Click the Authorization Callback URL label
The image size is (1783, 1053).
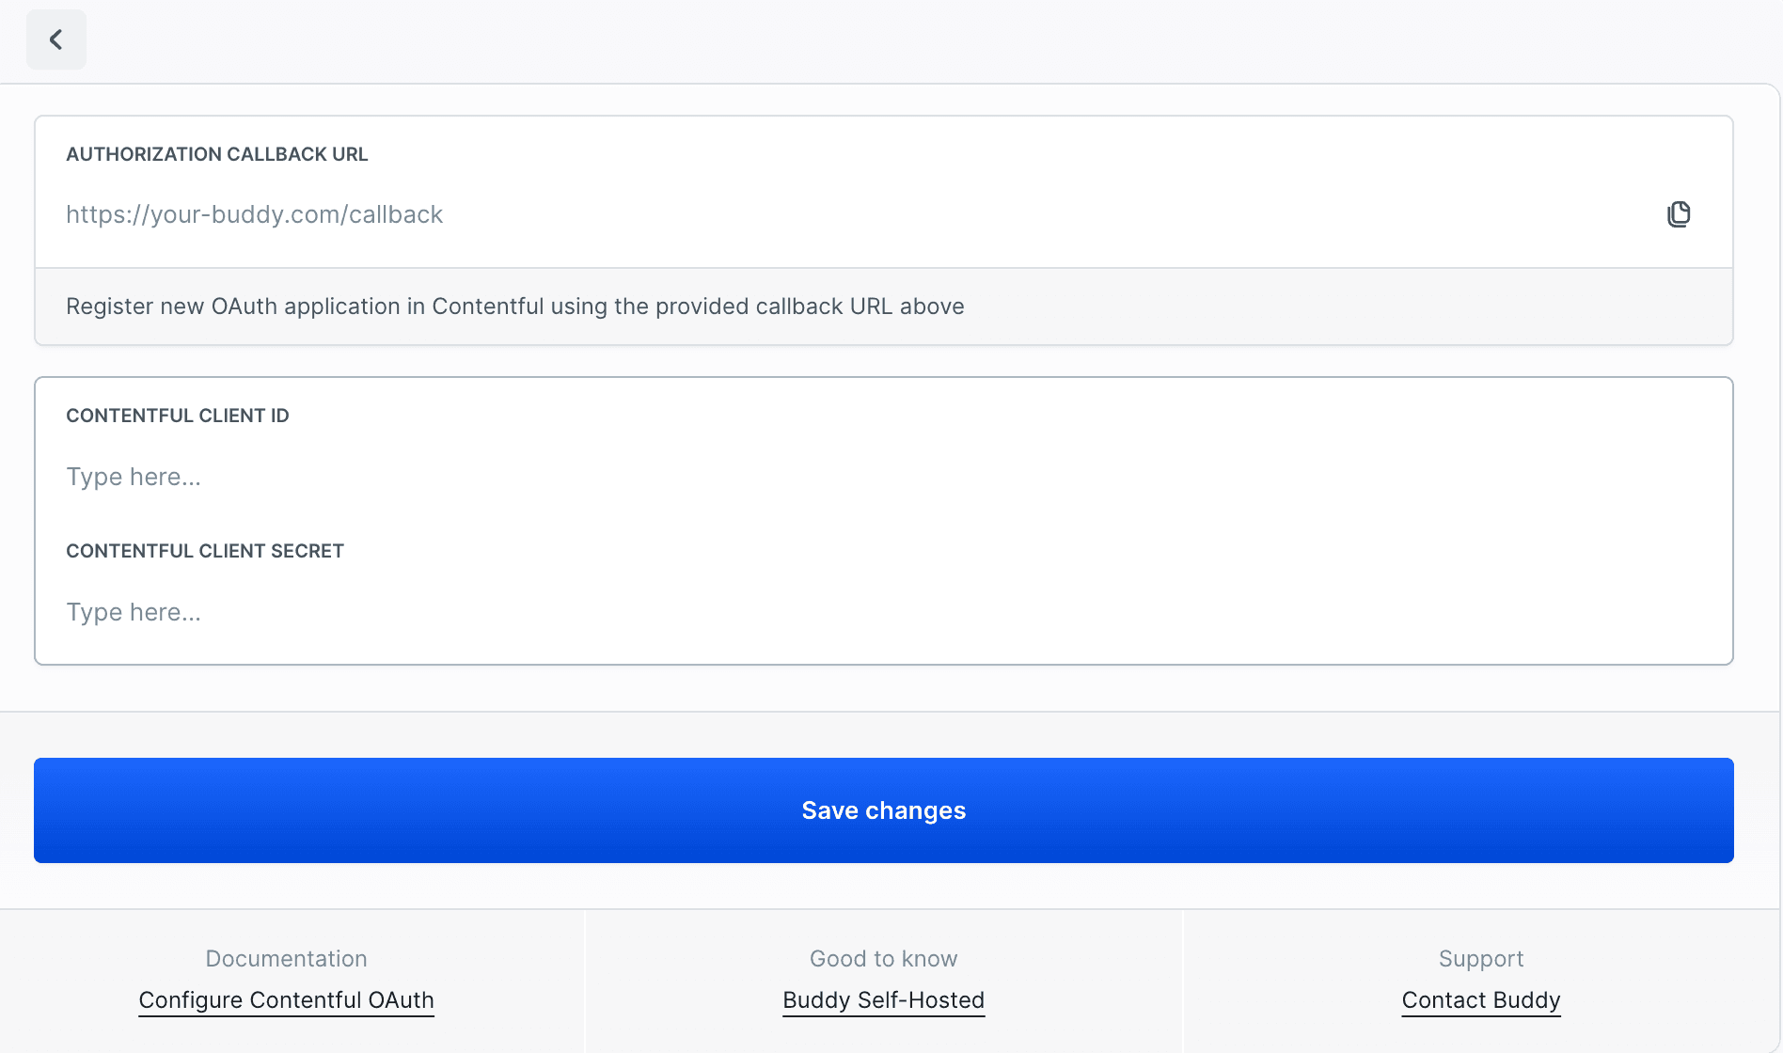(x=216, y=154)
